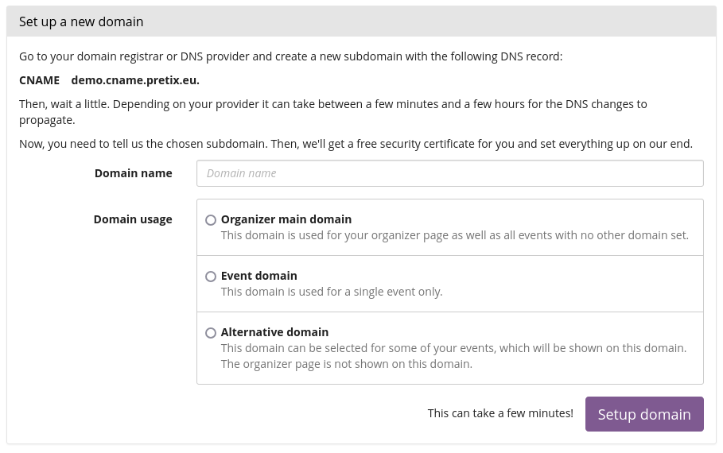Screen dimensions: 723x453
Task: Click the "This can take a few minutes!" note
Action: coord(500,413)
